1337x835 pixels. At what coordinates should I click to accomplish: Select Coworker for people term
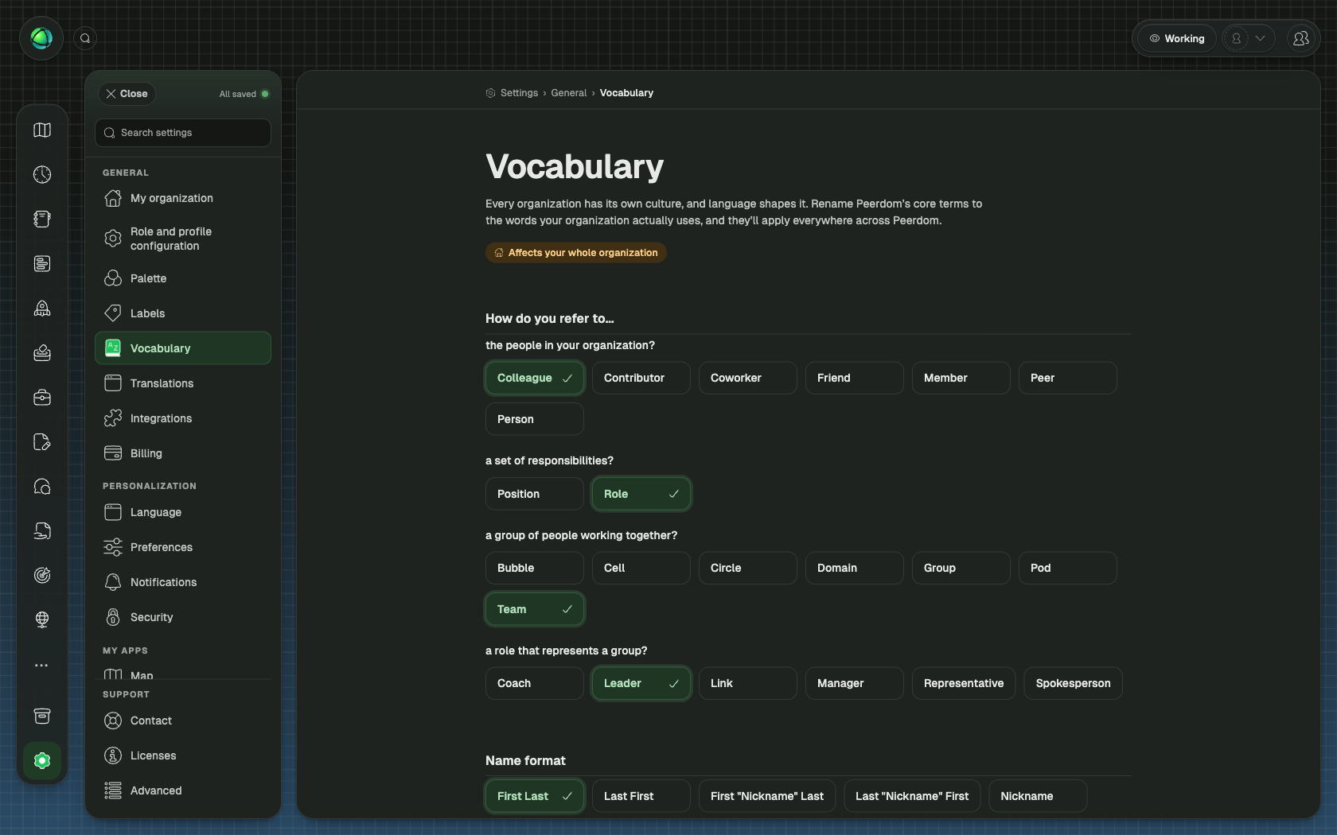pos(748,378)
